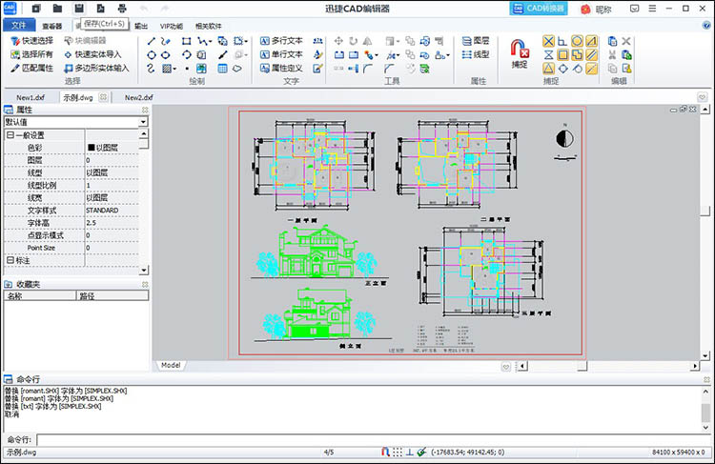Switch to the 查看器 ribbon tab
The width and height of the screenshot is (715, 464).
[52, 26]
